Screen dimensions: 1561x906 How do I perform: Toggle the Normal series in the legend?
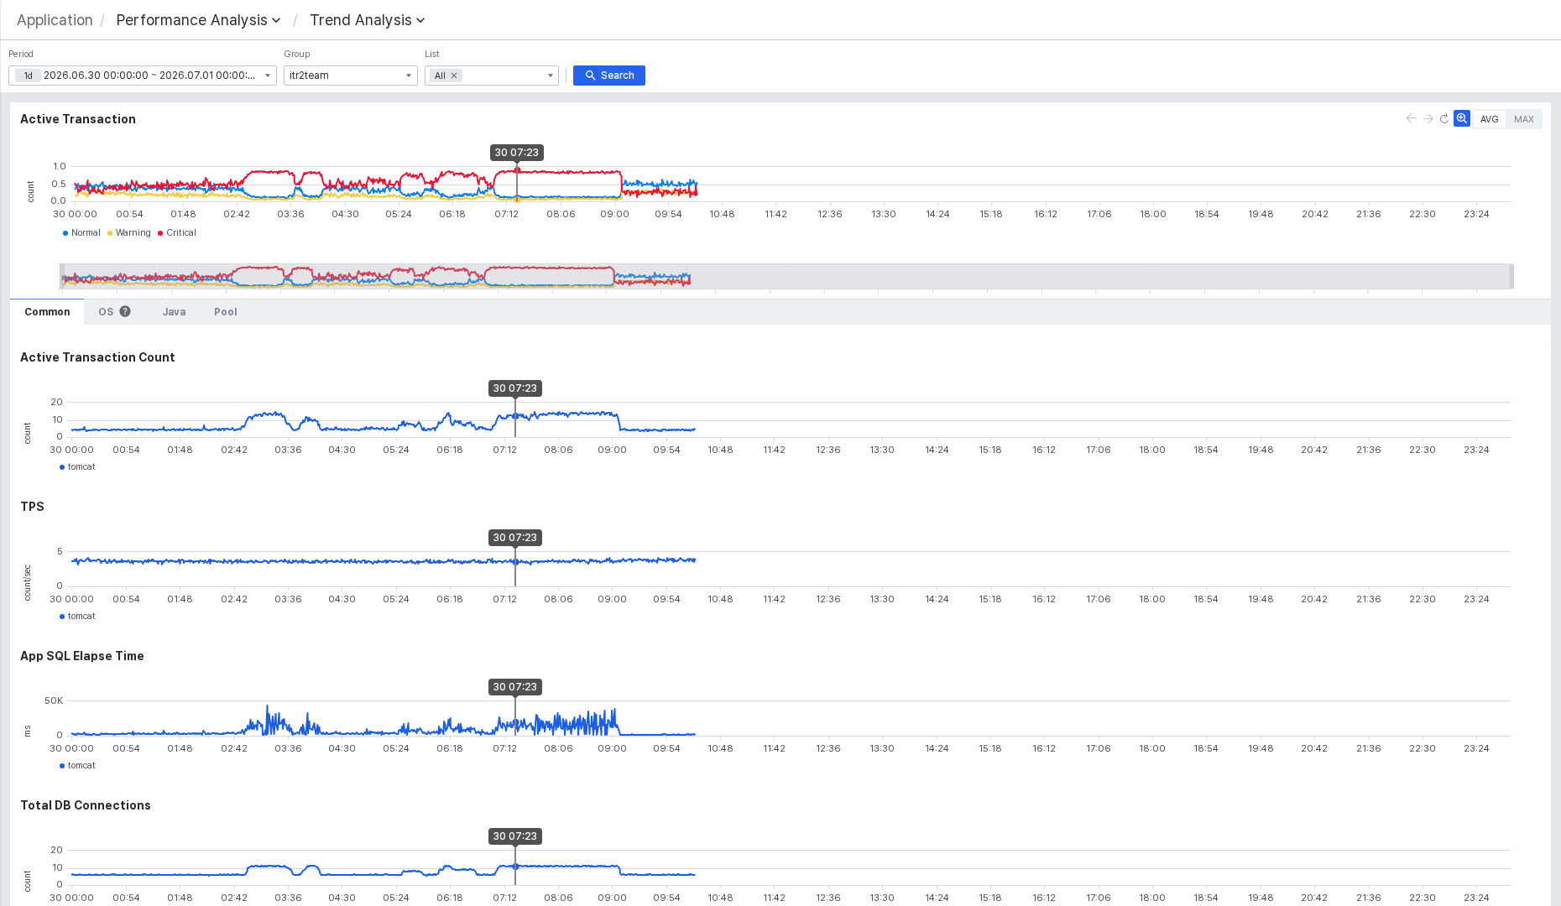click(x=81, y=233)
